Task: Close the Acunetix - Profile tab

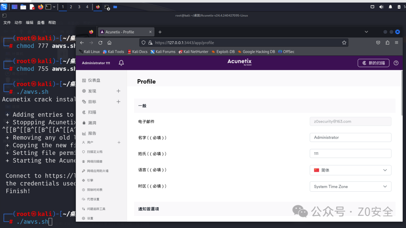Action: click(150, 32)
